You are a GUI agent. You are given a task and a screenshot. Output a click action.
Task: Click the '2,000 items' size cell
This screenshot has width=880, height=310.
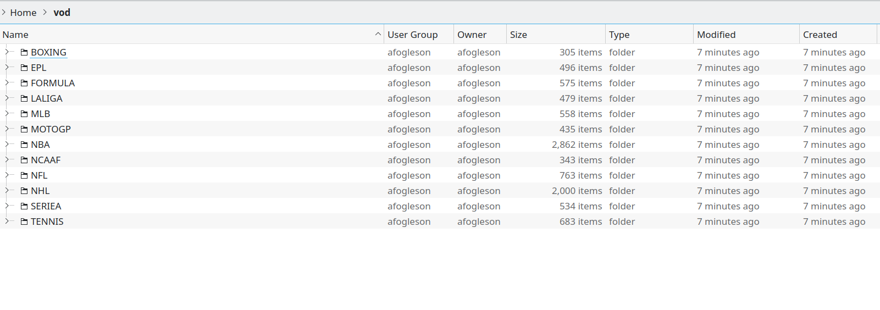pyautogui.click(x=577, y=191)
